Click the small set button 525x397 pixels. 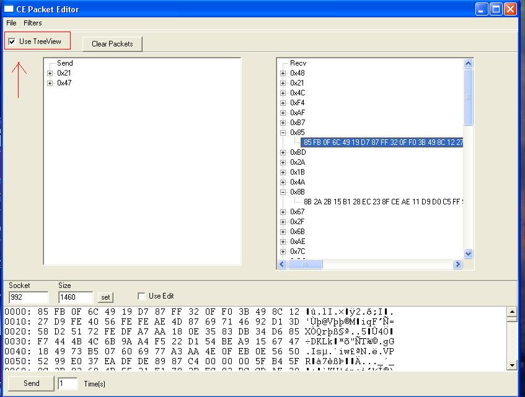pos(105,298)
